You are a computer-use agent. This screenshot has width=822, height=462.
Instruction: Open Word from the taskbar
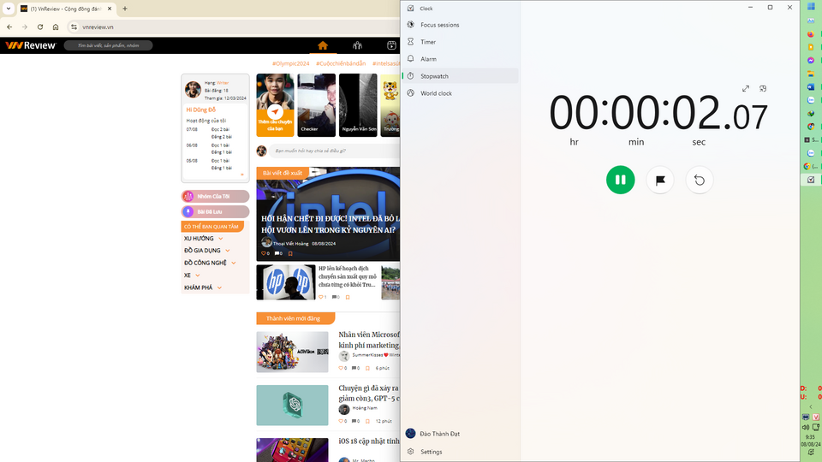pyautogui.click(x=811, y=87)
